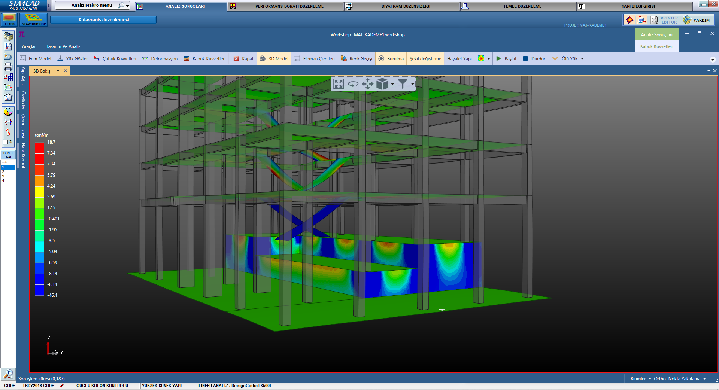The image size is (719, 390).
Task: Click the red 18.7 legend color swatch
Action: point(39,147)
